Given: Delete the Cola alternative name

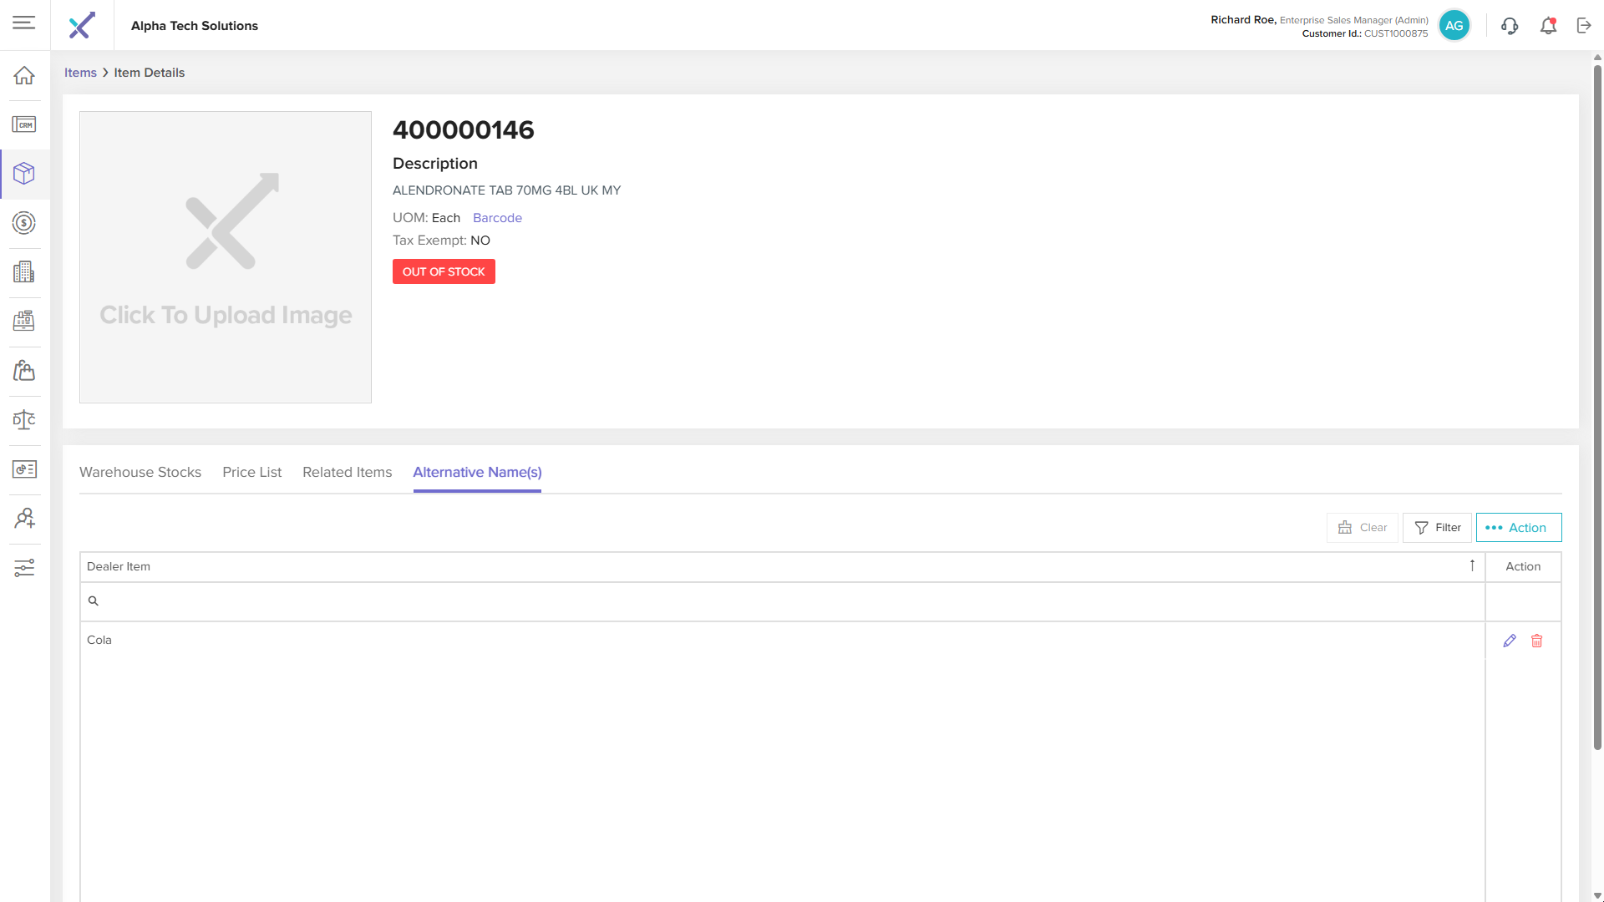Looking at the screenshot, I should tap(1536, 641).
